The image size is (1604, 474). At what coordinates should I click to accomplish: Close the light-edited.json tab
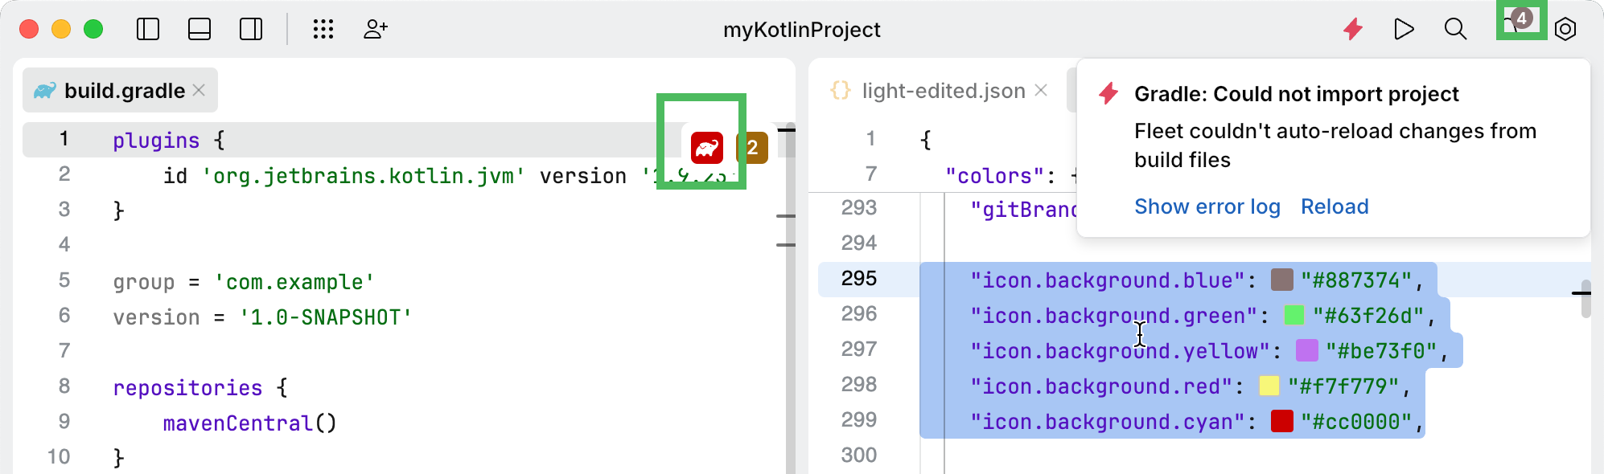pyautogui.click(x=1041, y=91)
